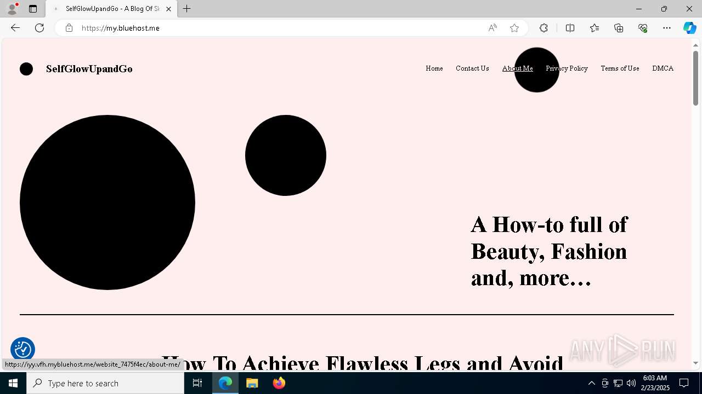
Task: Go to the Home page link
Action: [434, 68]
